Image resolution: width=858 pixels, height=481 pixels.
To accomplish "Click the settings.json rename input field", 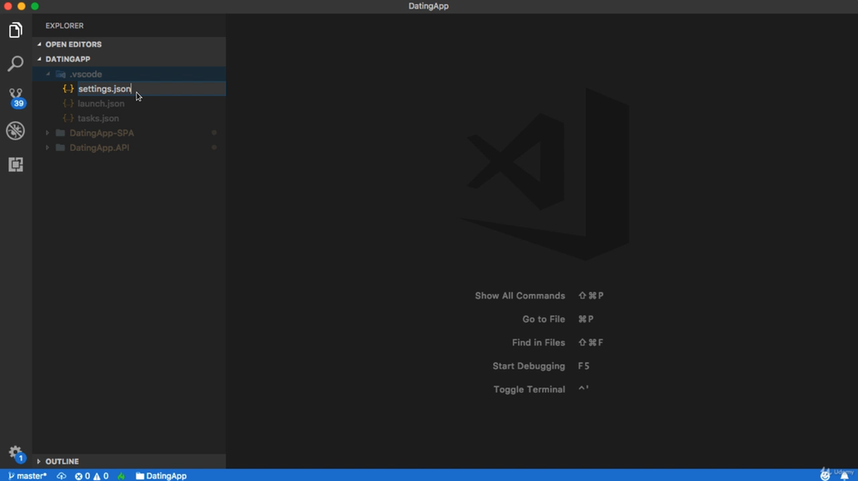I will (x=151, y=88).
